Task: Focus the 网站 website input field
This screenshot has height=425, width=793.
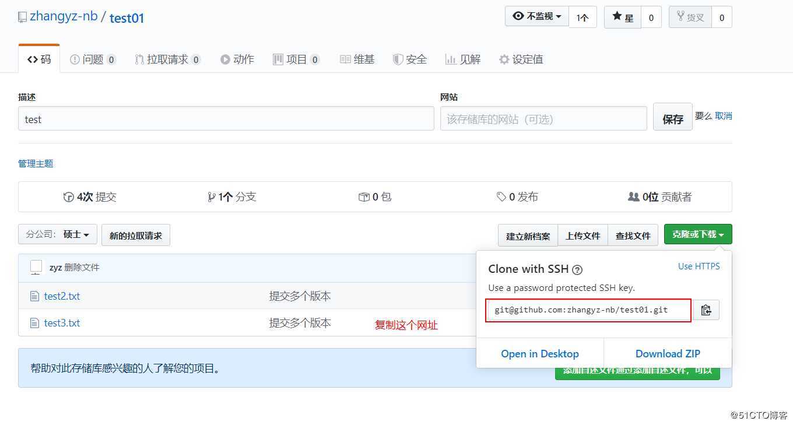Action: 543,118
